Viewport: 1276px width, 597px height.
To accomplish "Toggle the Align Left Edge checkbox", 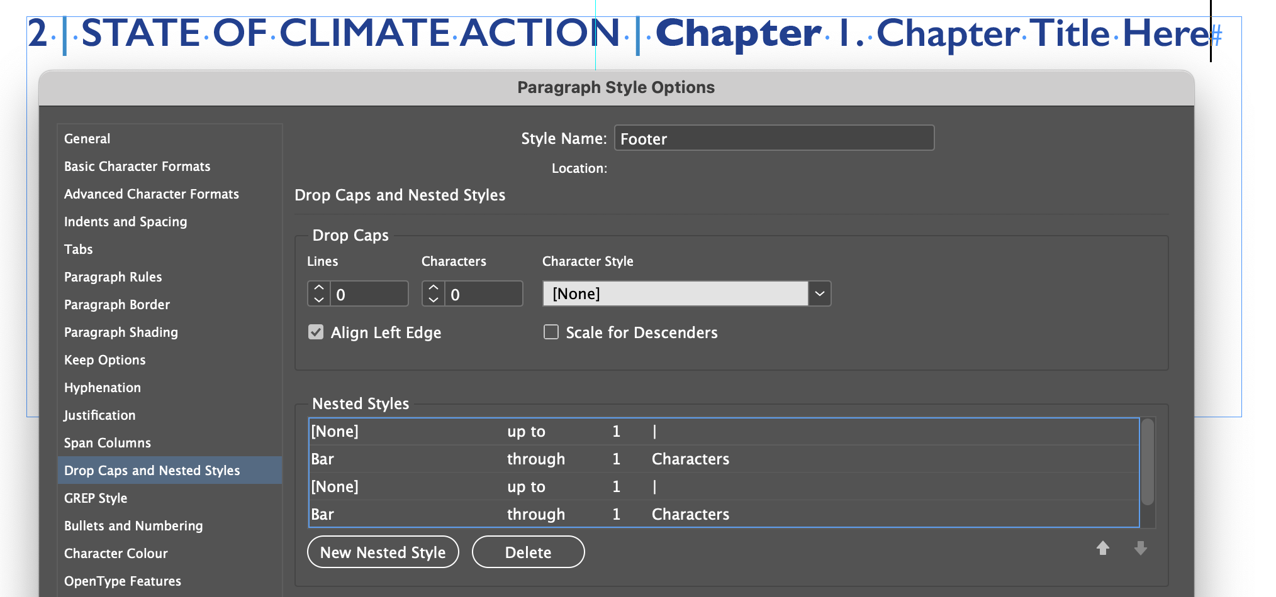I will (x=316, y=332).
